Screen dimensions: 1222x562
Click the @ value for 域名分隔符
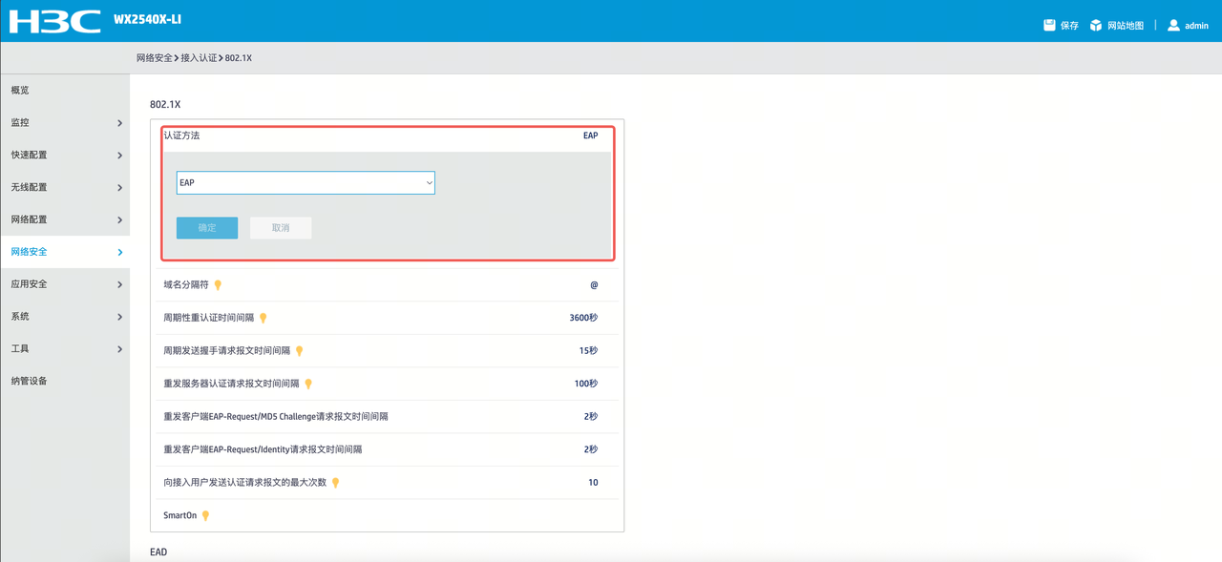(594, 285)
